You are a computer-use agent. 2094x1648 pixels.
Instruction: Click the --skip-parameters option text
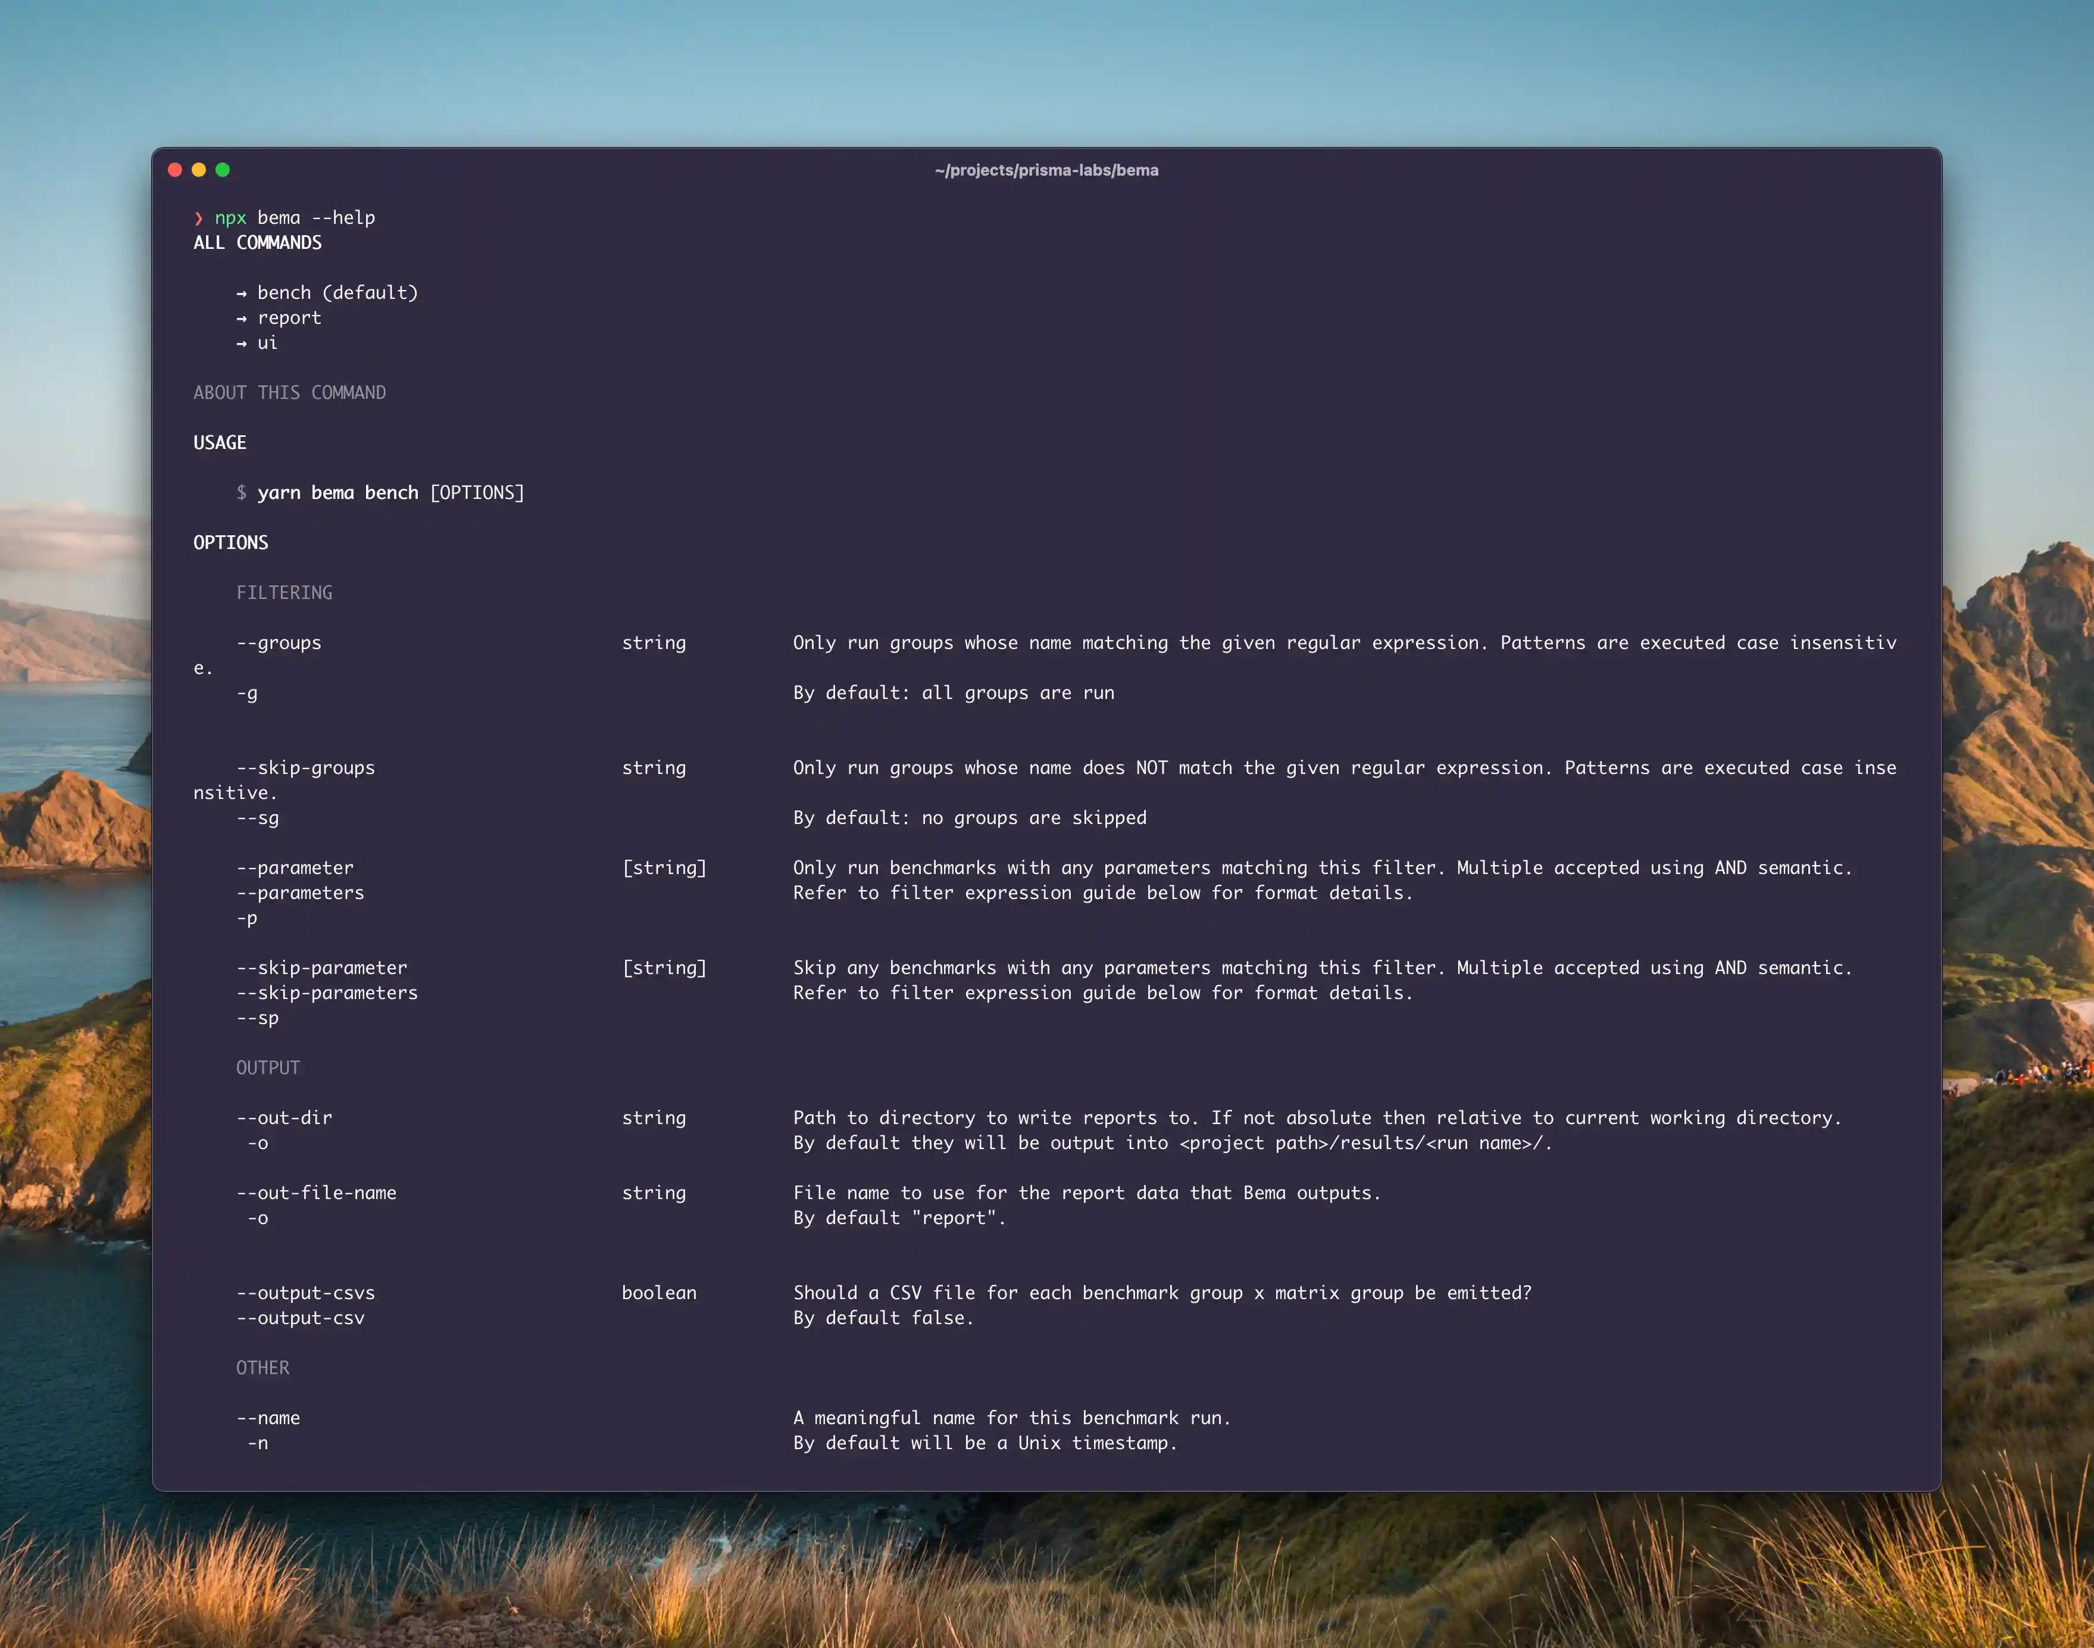click(327, 993)
